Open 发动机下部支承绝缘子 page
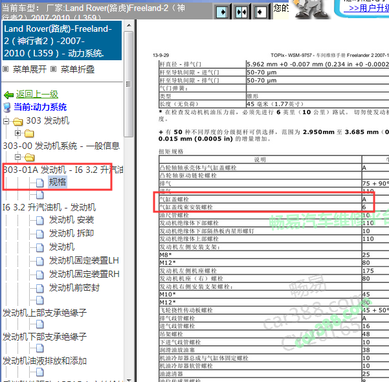 (45, 337)
